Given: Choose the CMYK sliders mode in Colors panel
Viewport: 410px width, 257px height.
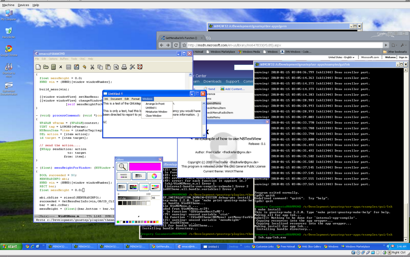Looking at the screenshot, I should pyautogui.click(x=144, y=187).
